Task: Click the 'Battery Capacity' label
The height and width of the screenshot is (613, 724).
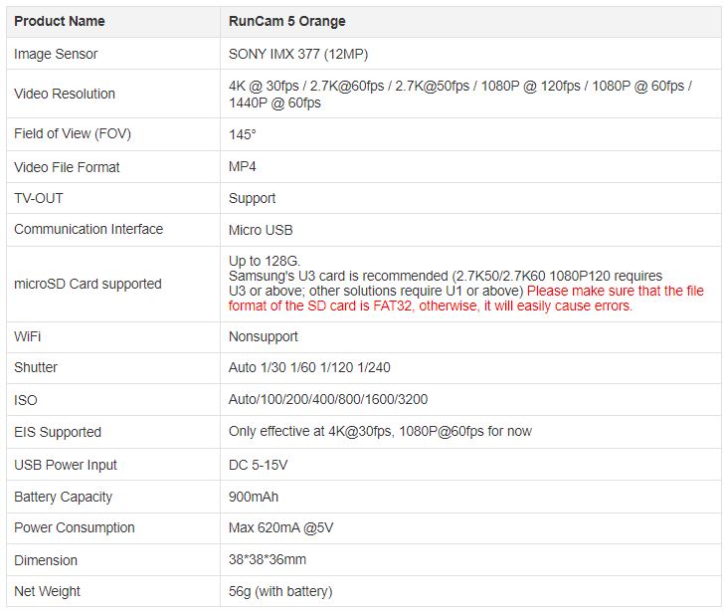Action: 64,497
